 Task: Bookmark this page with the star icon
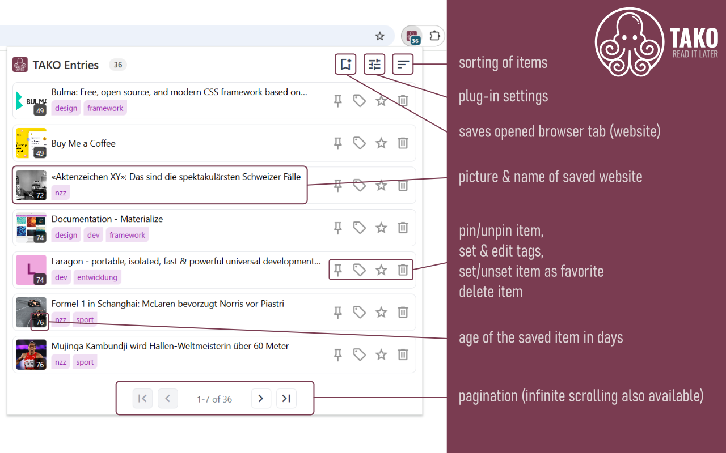tap(380, 36)
